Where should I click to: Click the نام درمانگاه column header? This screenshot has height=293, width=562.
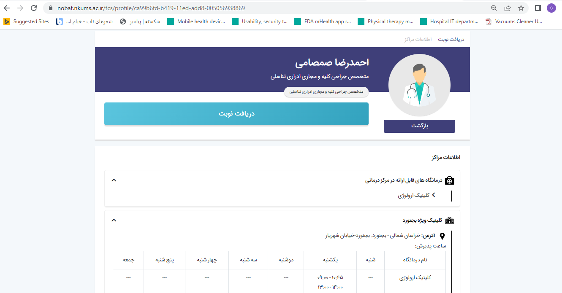click(x=415, y=260)
